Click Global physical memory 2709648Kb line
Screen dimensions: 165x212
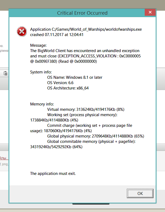pos(96,136)
